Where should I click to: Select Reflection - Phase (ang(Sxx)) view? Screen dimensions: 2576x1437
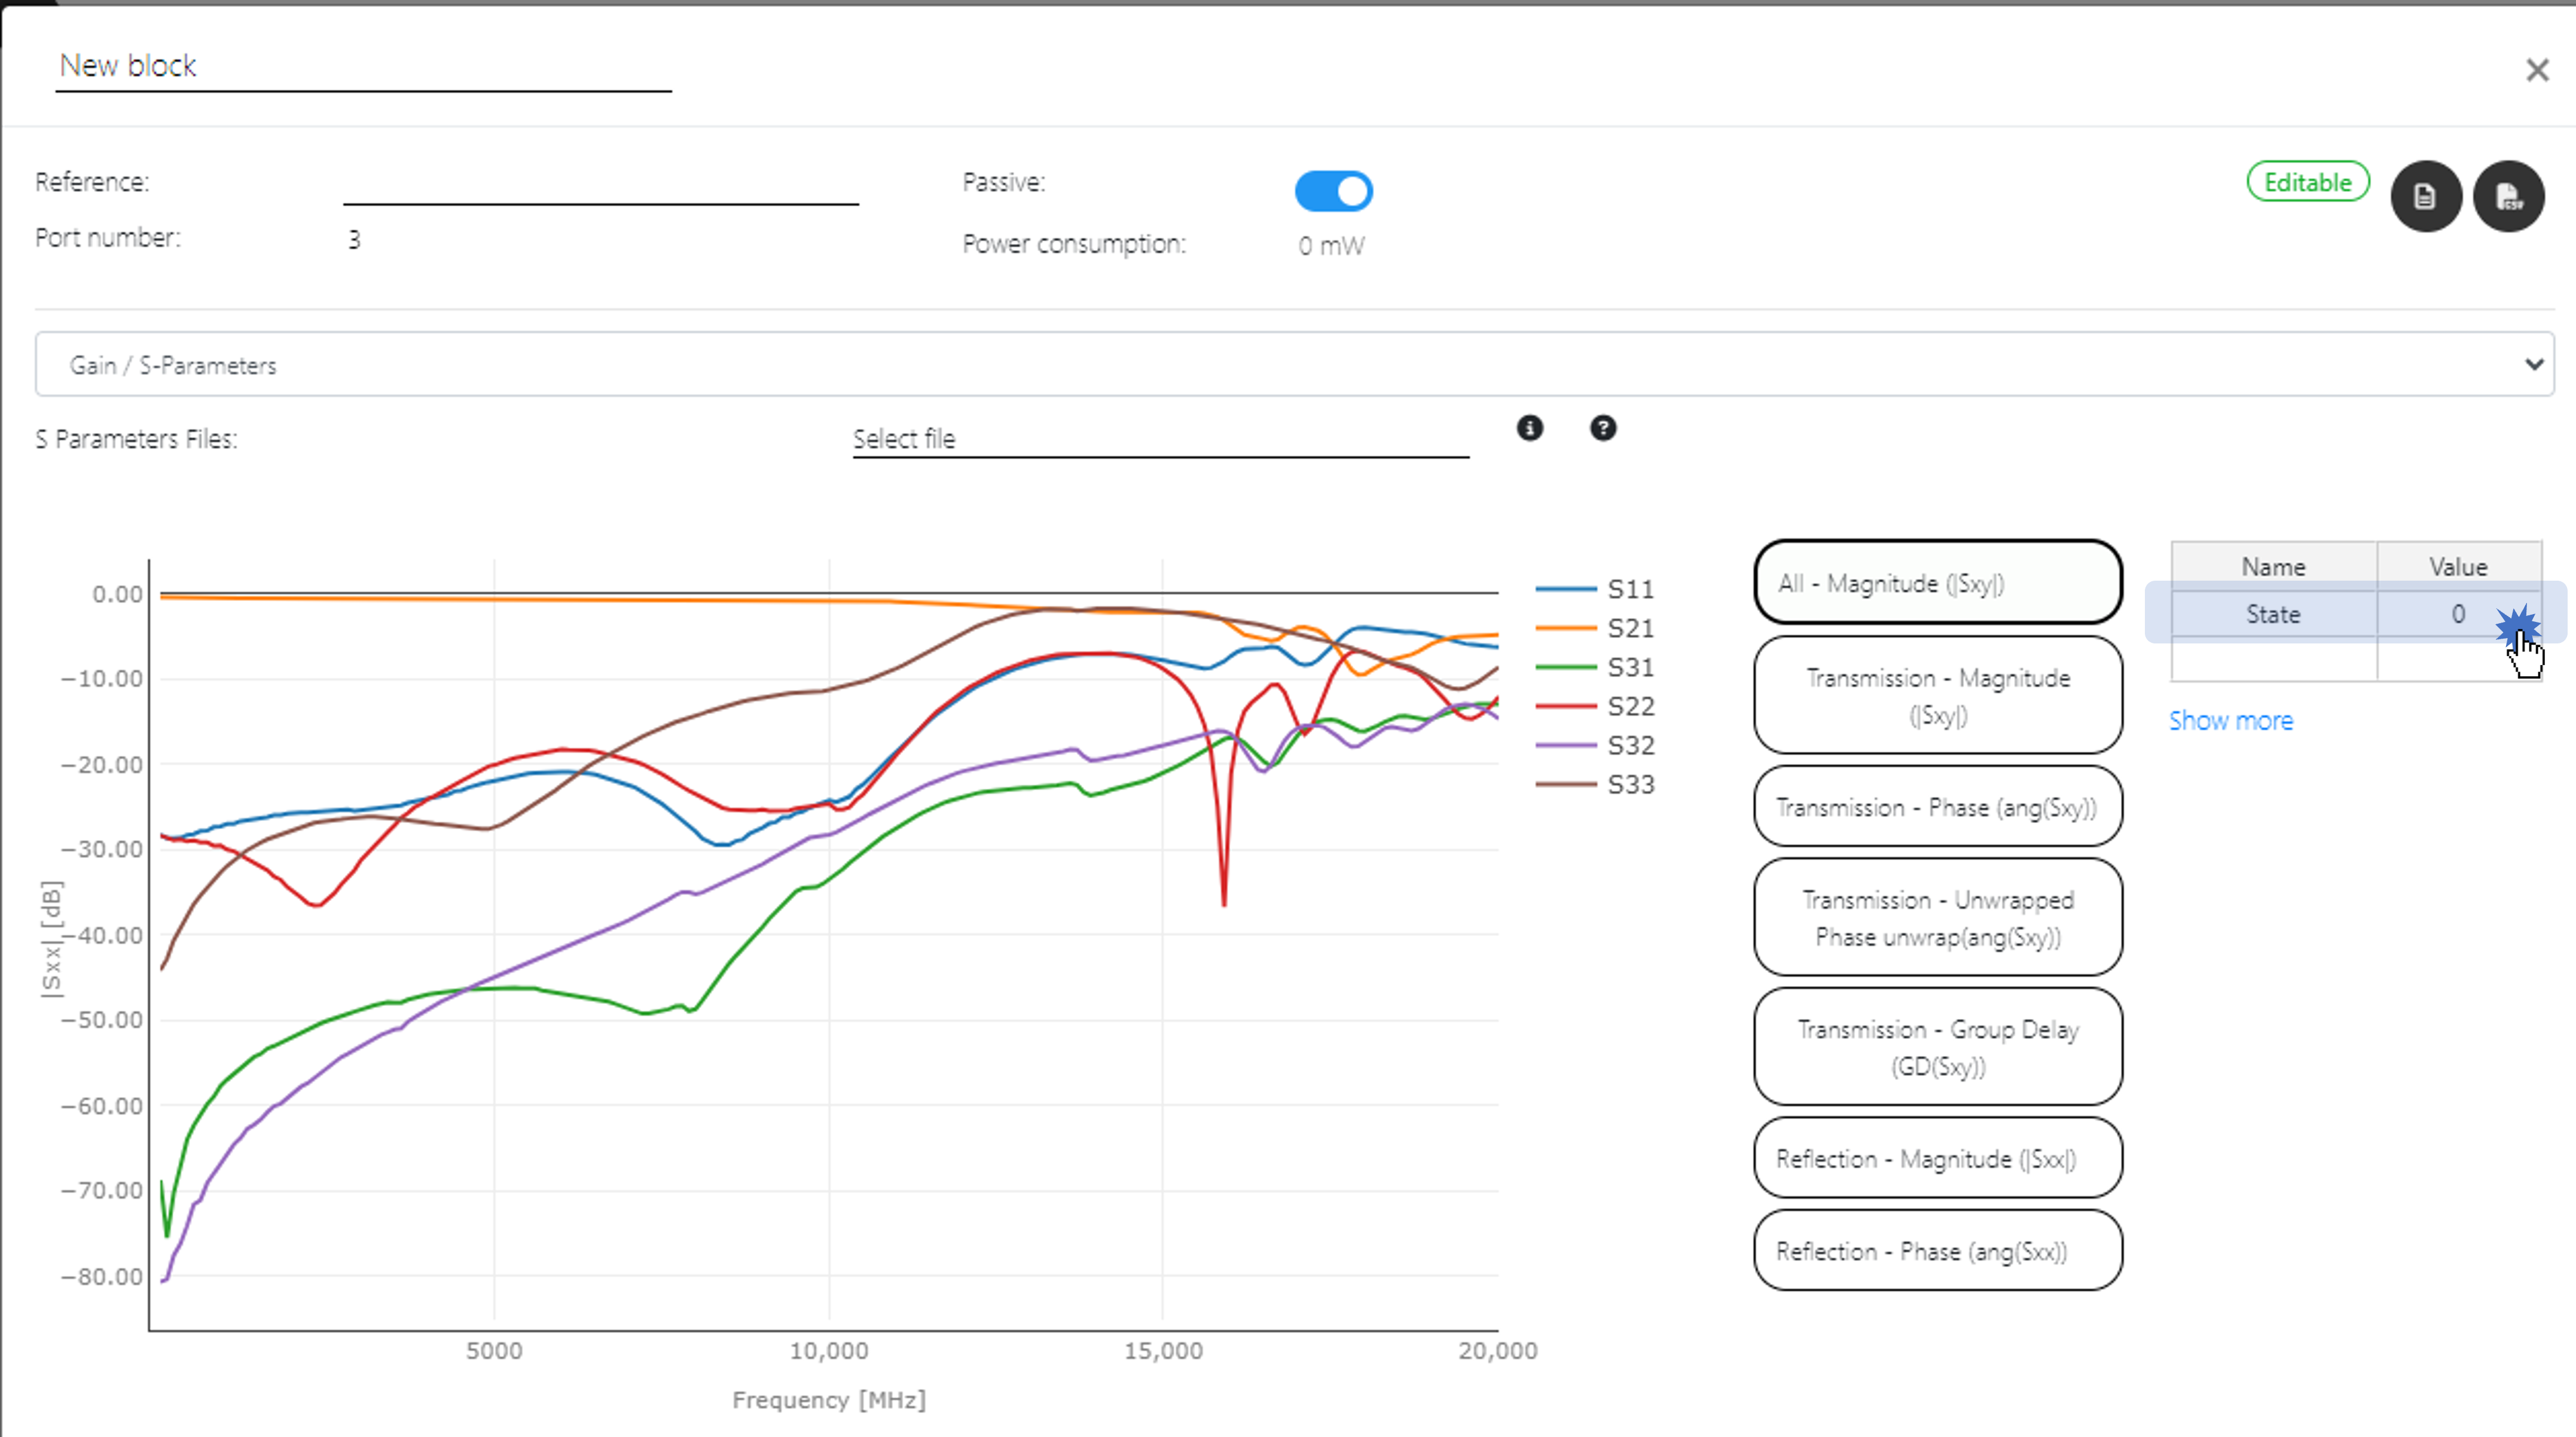click(1937, 1251)
